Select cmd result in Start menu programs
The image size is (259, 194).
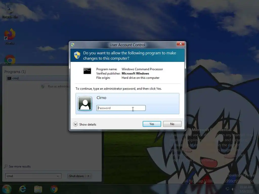pyautogui.click(x=38, y=78)
